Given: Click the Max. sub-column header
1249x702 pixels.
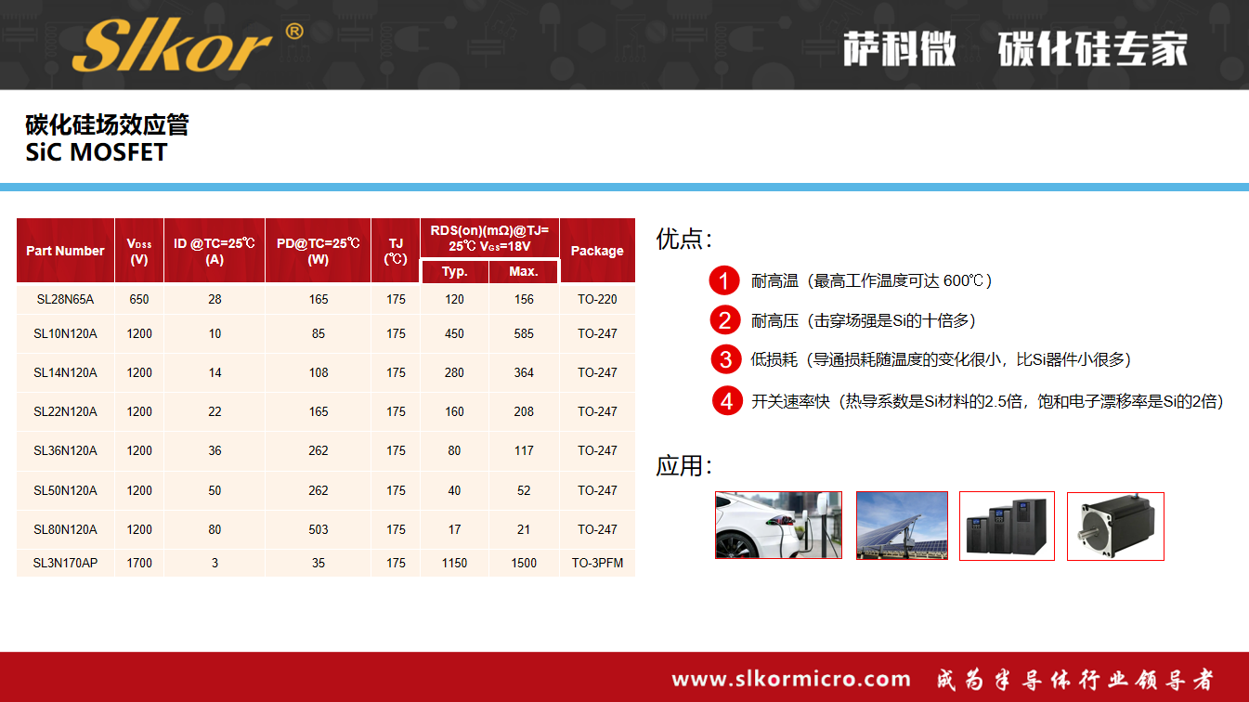Looking at the screenshot, I should click(x=524, y=271).
